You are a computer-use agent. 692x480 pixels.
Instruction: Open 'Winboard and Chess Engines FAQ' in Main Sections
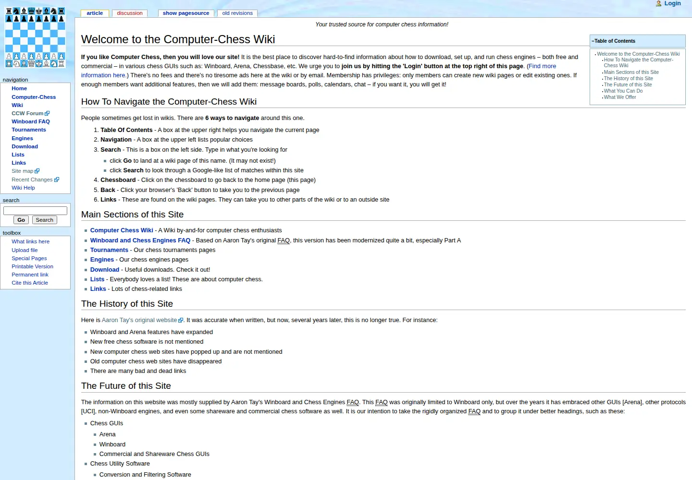tap(140, 240)
